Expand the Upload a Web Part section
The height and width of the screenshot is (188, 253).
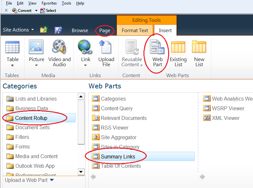[52, 180]
